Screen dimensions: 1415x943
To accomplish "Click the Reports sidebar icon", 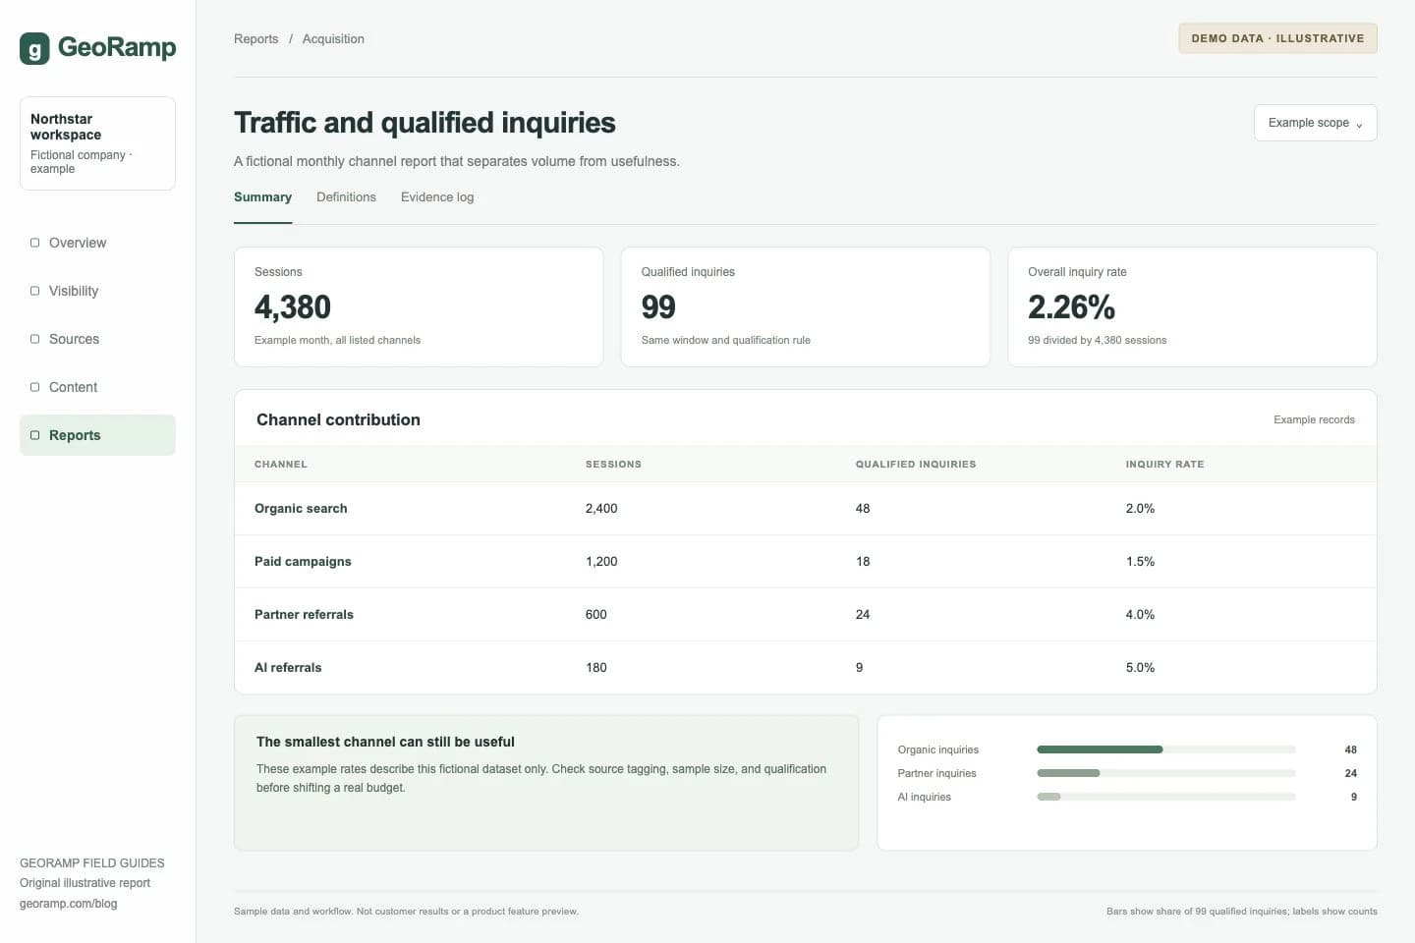I will (x=35, y=435).
